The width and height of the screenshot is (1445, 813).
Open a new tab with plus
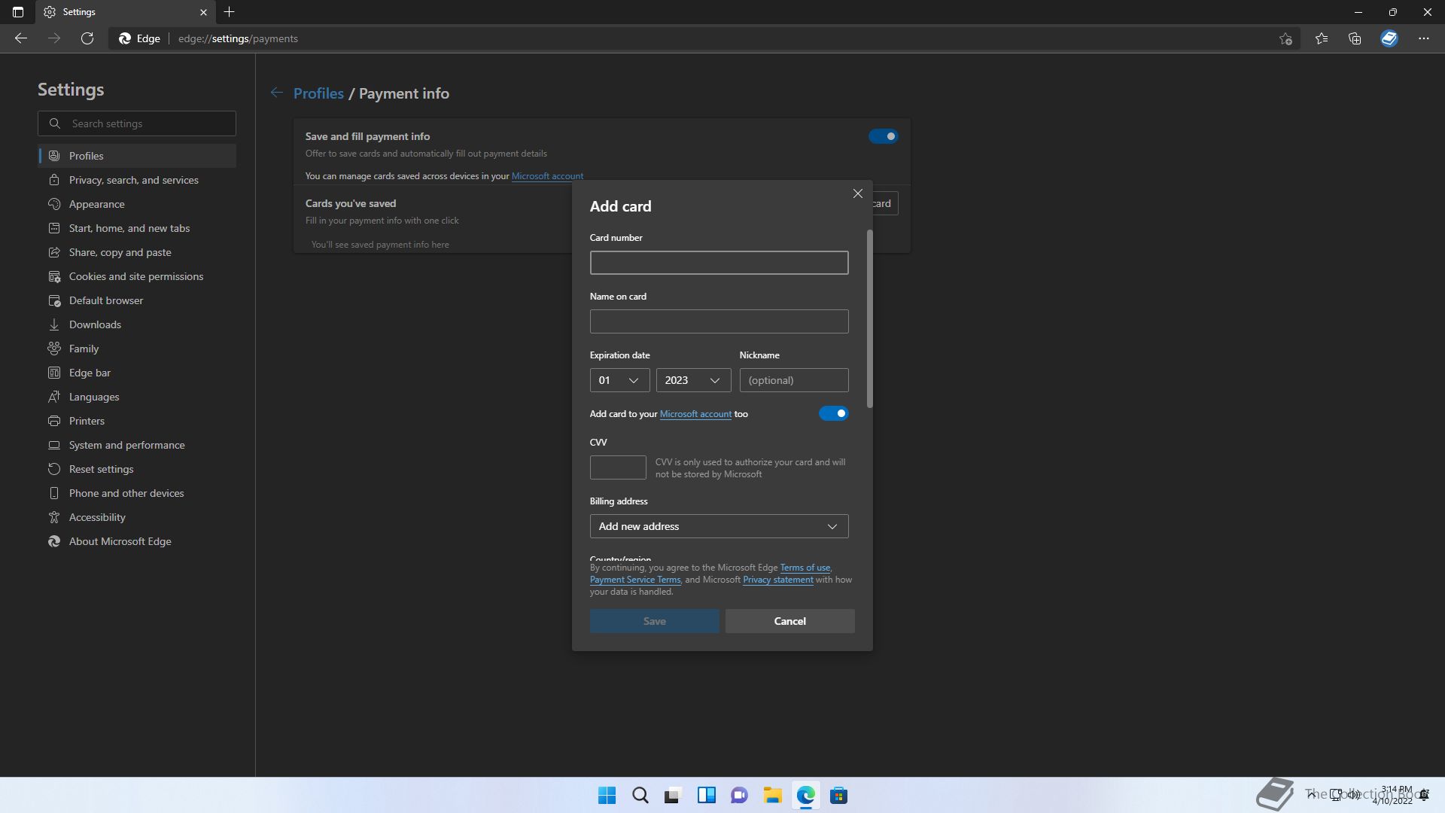230,12
